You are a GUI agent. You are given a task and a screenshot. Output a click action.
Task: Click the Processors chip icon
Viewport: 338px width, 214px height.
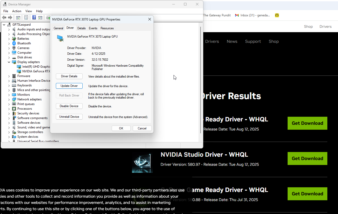14,109
